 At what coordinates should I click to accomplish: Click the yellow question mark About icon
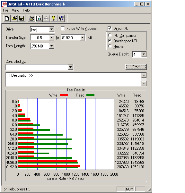54,19
